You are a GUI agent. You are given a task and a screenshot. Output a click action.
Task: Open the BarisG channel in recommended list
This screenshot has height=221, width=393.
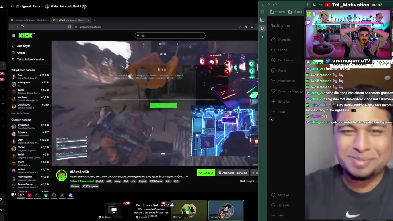click(x=30, y=171)
